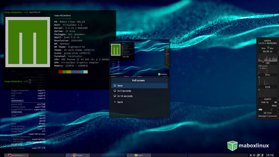
Task: Click the Uptime: 15 mins line
Action: pos(65,31)
